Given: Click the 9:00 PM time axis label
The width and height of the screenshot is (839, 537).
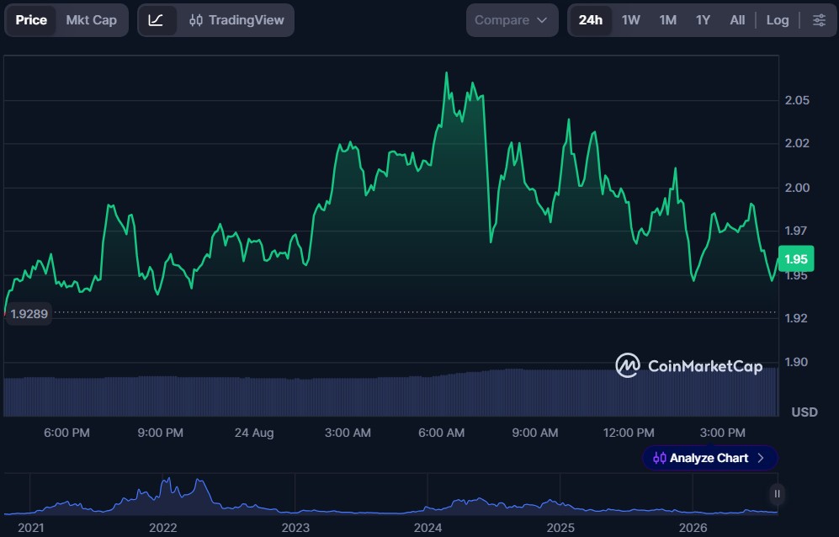Looking at the screenshot, I should 161,433.
